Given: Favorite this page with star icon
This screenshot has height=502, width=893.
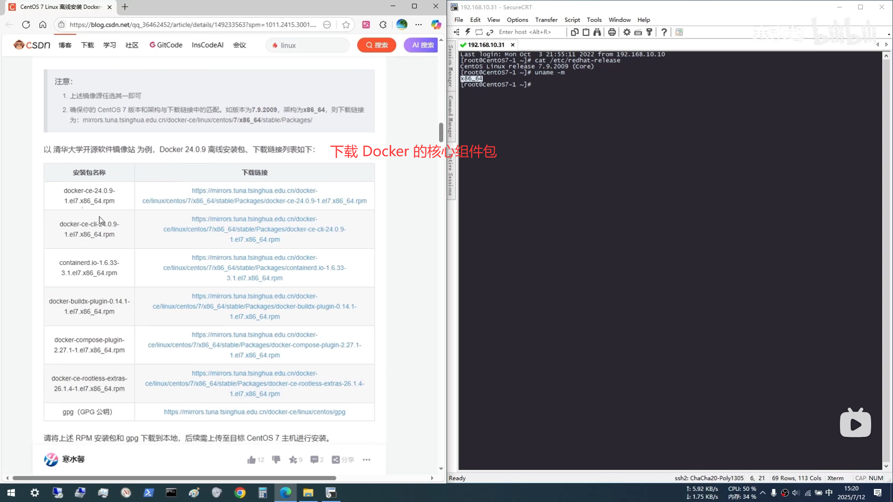Looking at the screenshot, I should (346, 25).
